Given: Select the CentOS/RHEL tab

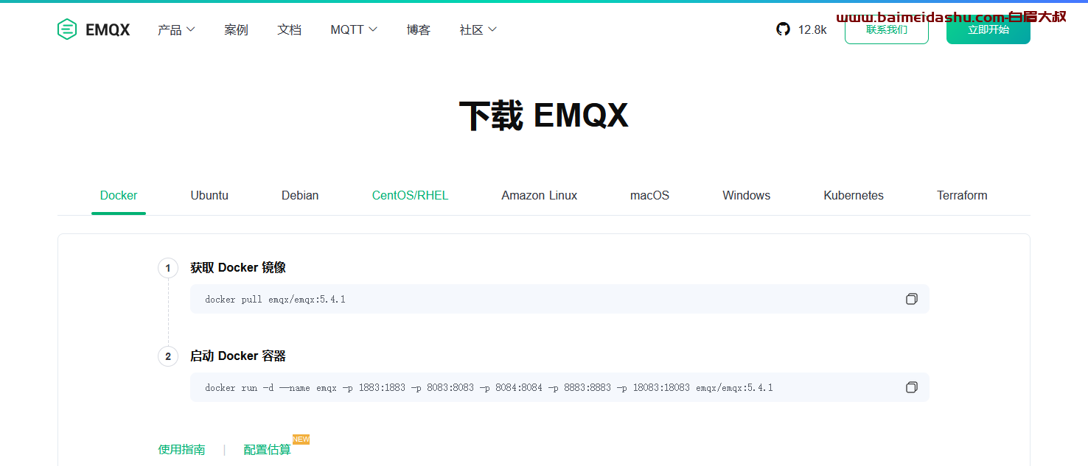Looking at the screenshot, I should point(410,195).
